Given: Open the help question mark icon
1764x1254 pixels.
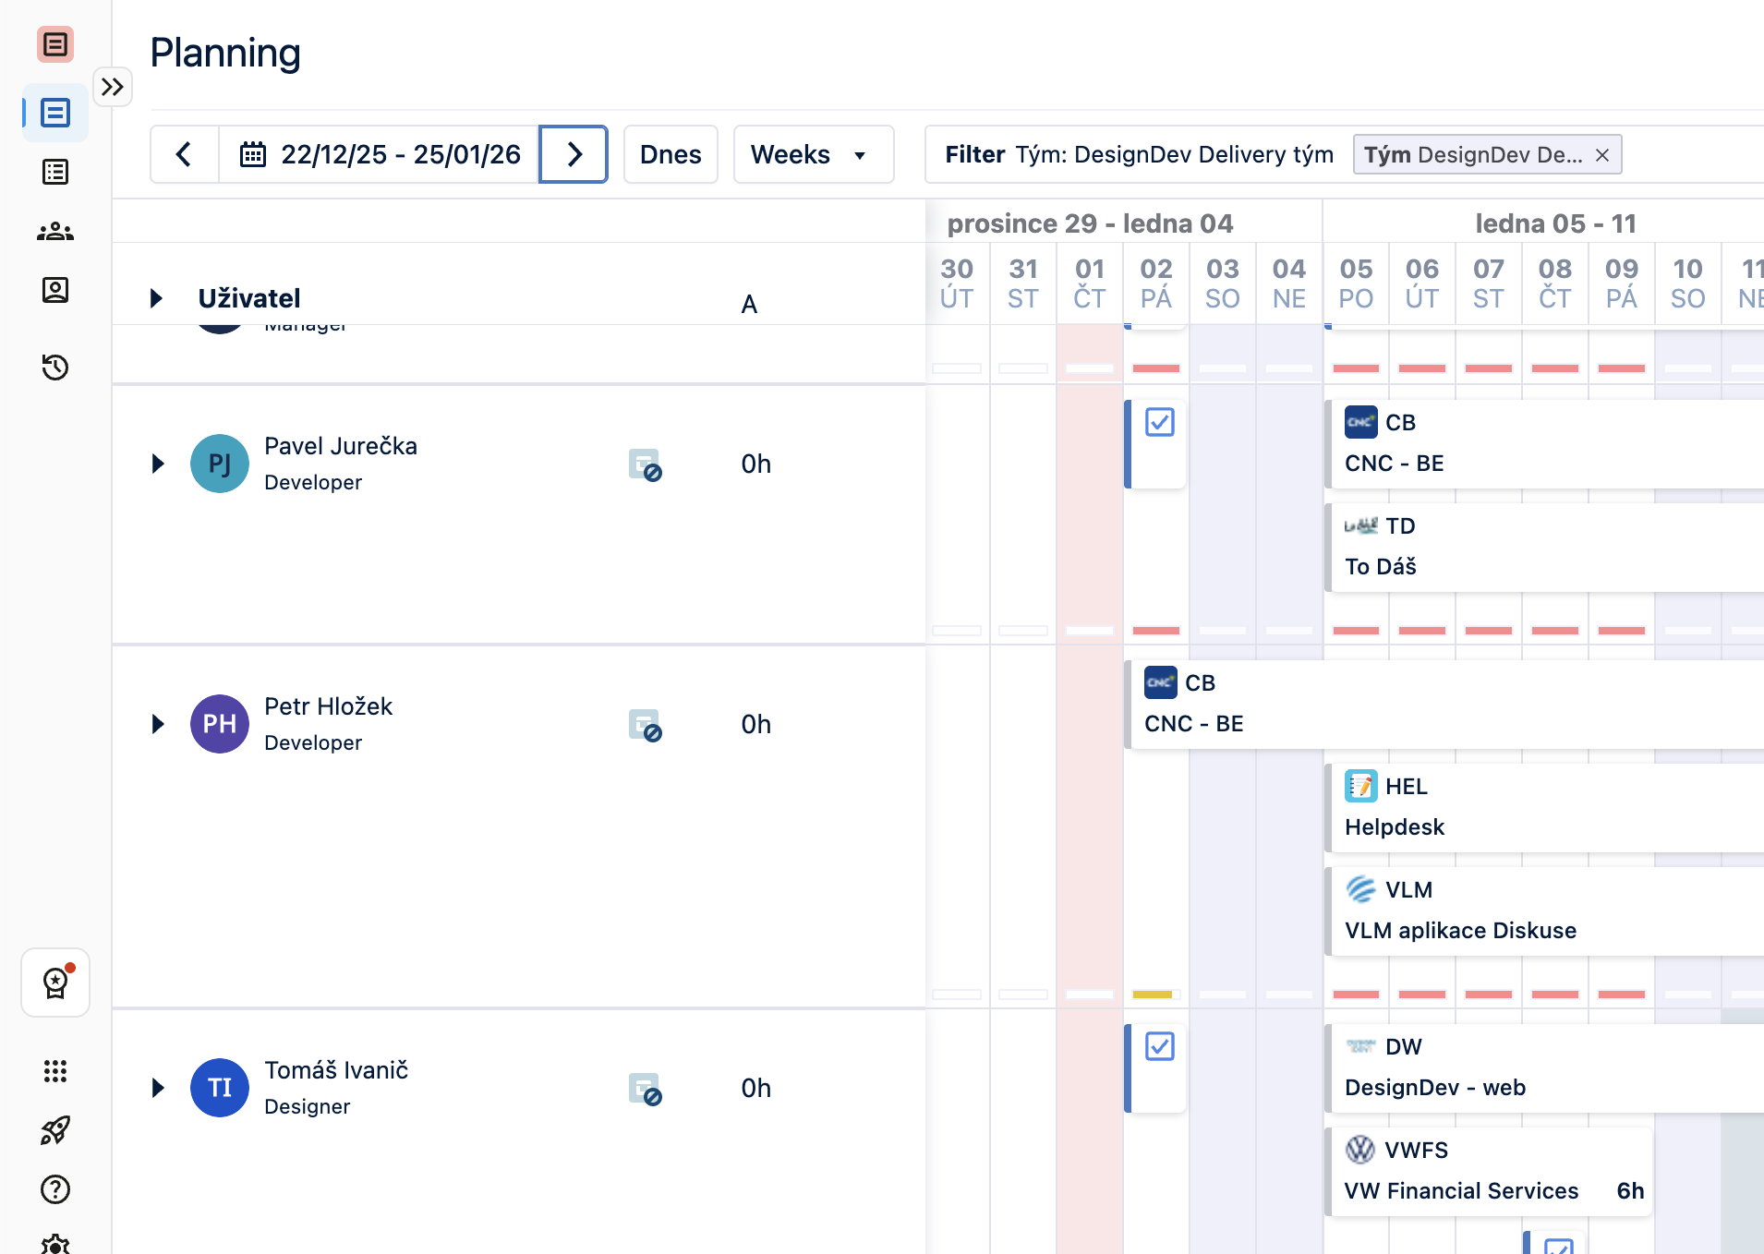Looking at the screenshot, I should click(x=55, y=1189).
